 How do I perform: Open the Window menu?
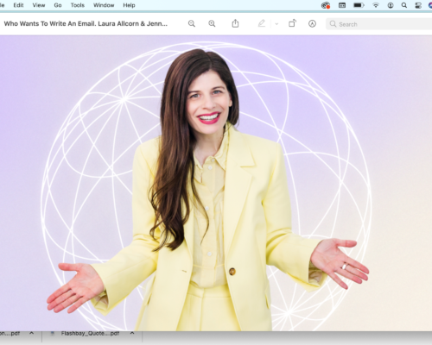[104, 5]
